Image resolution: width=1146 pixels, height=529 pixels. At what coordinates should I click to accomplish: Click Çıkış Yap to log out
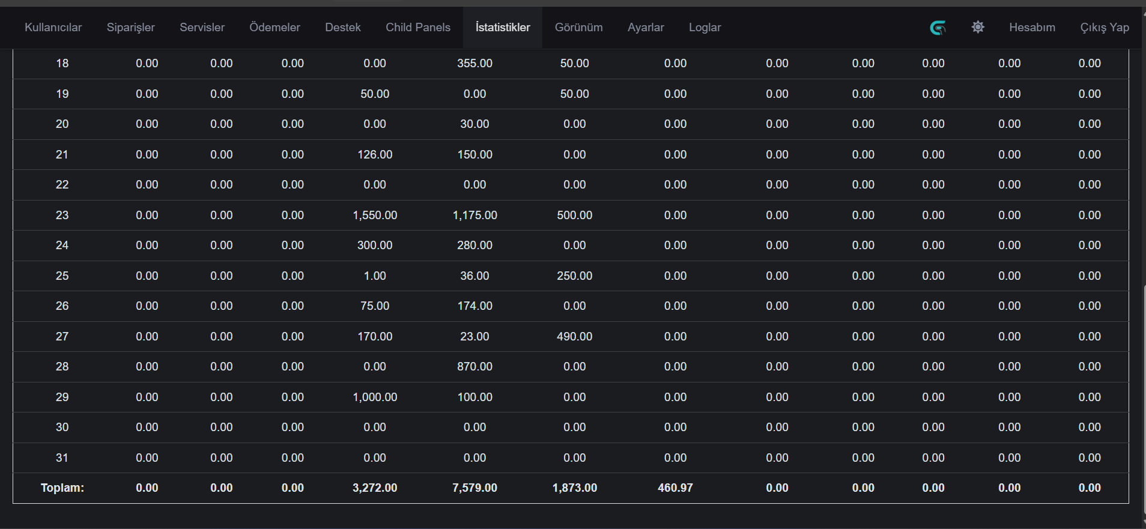[x=1105, y=28]
